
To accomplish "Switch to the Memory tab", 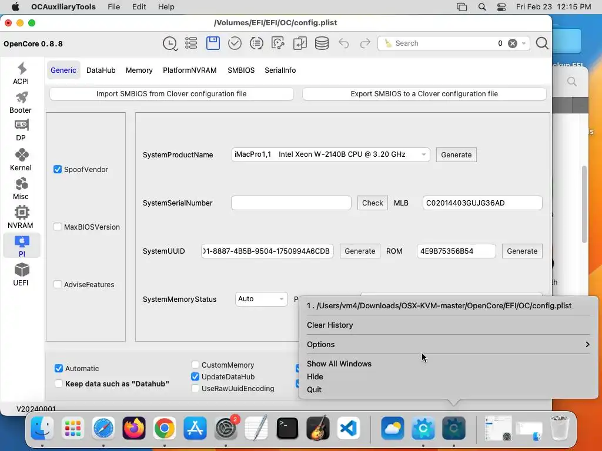I will point(139,70).
